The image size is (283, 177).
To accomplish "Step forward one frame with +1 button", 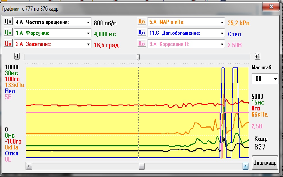I will [x=257, y=56].
